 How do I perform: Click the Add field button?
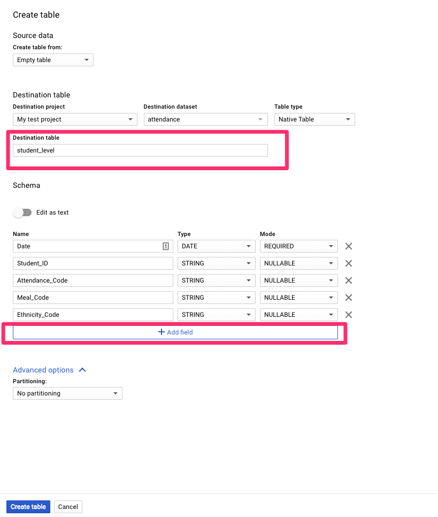(x=175, y=332)
